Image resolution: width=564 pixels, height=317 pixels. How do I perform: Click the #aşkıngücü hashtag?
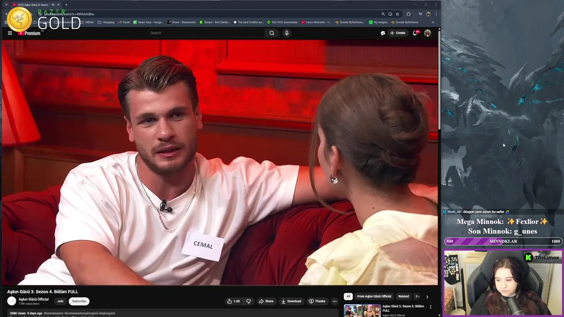click(x=107, y=313)
